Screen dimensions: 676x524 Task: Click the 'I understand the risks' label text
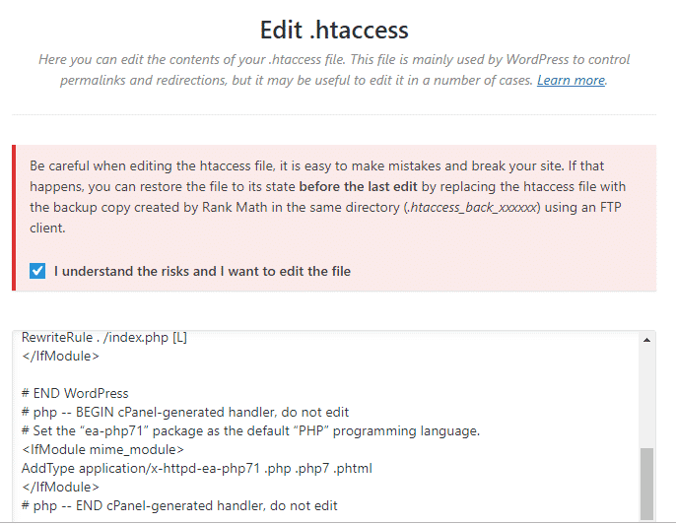pos(202,271)
